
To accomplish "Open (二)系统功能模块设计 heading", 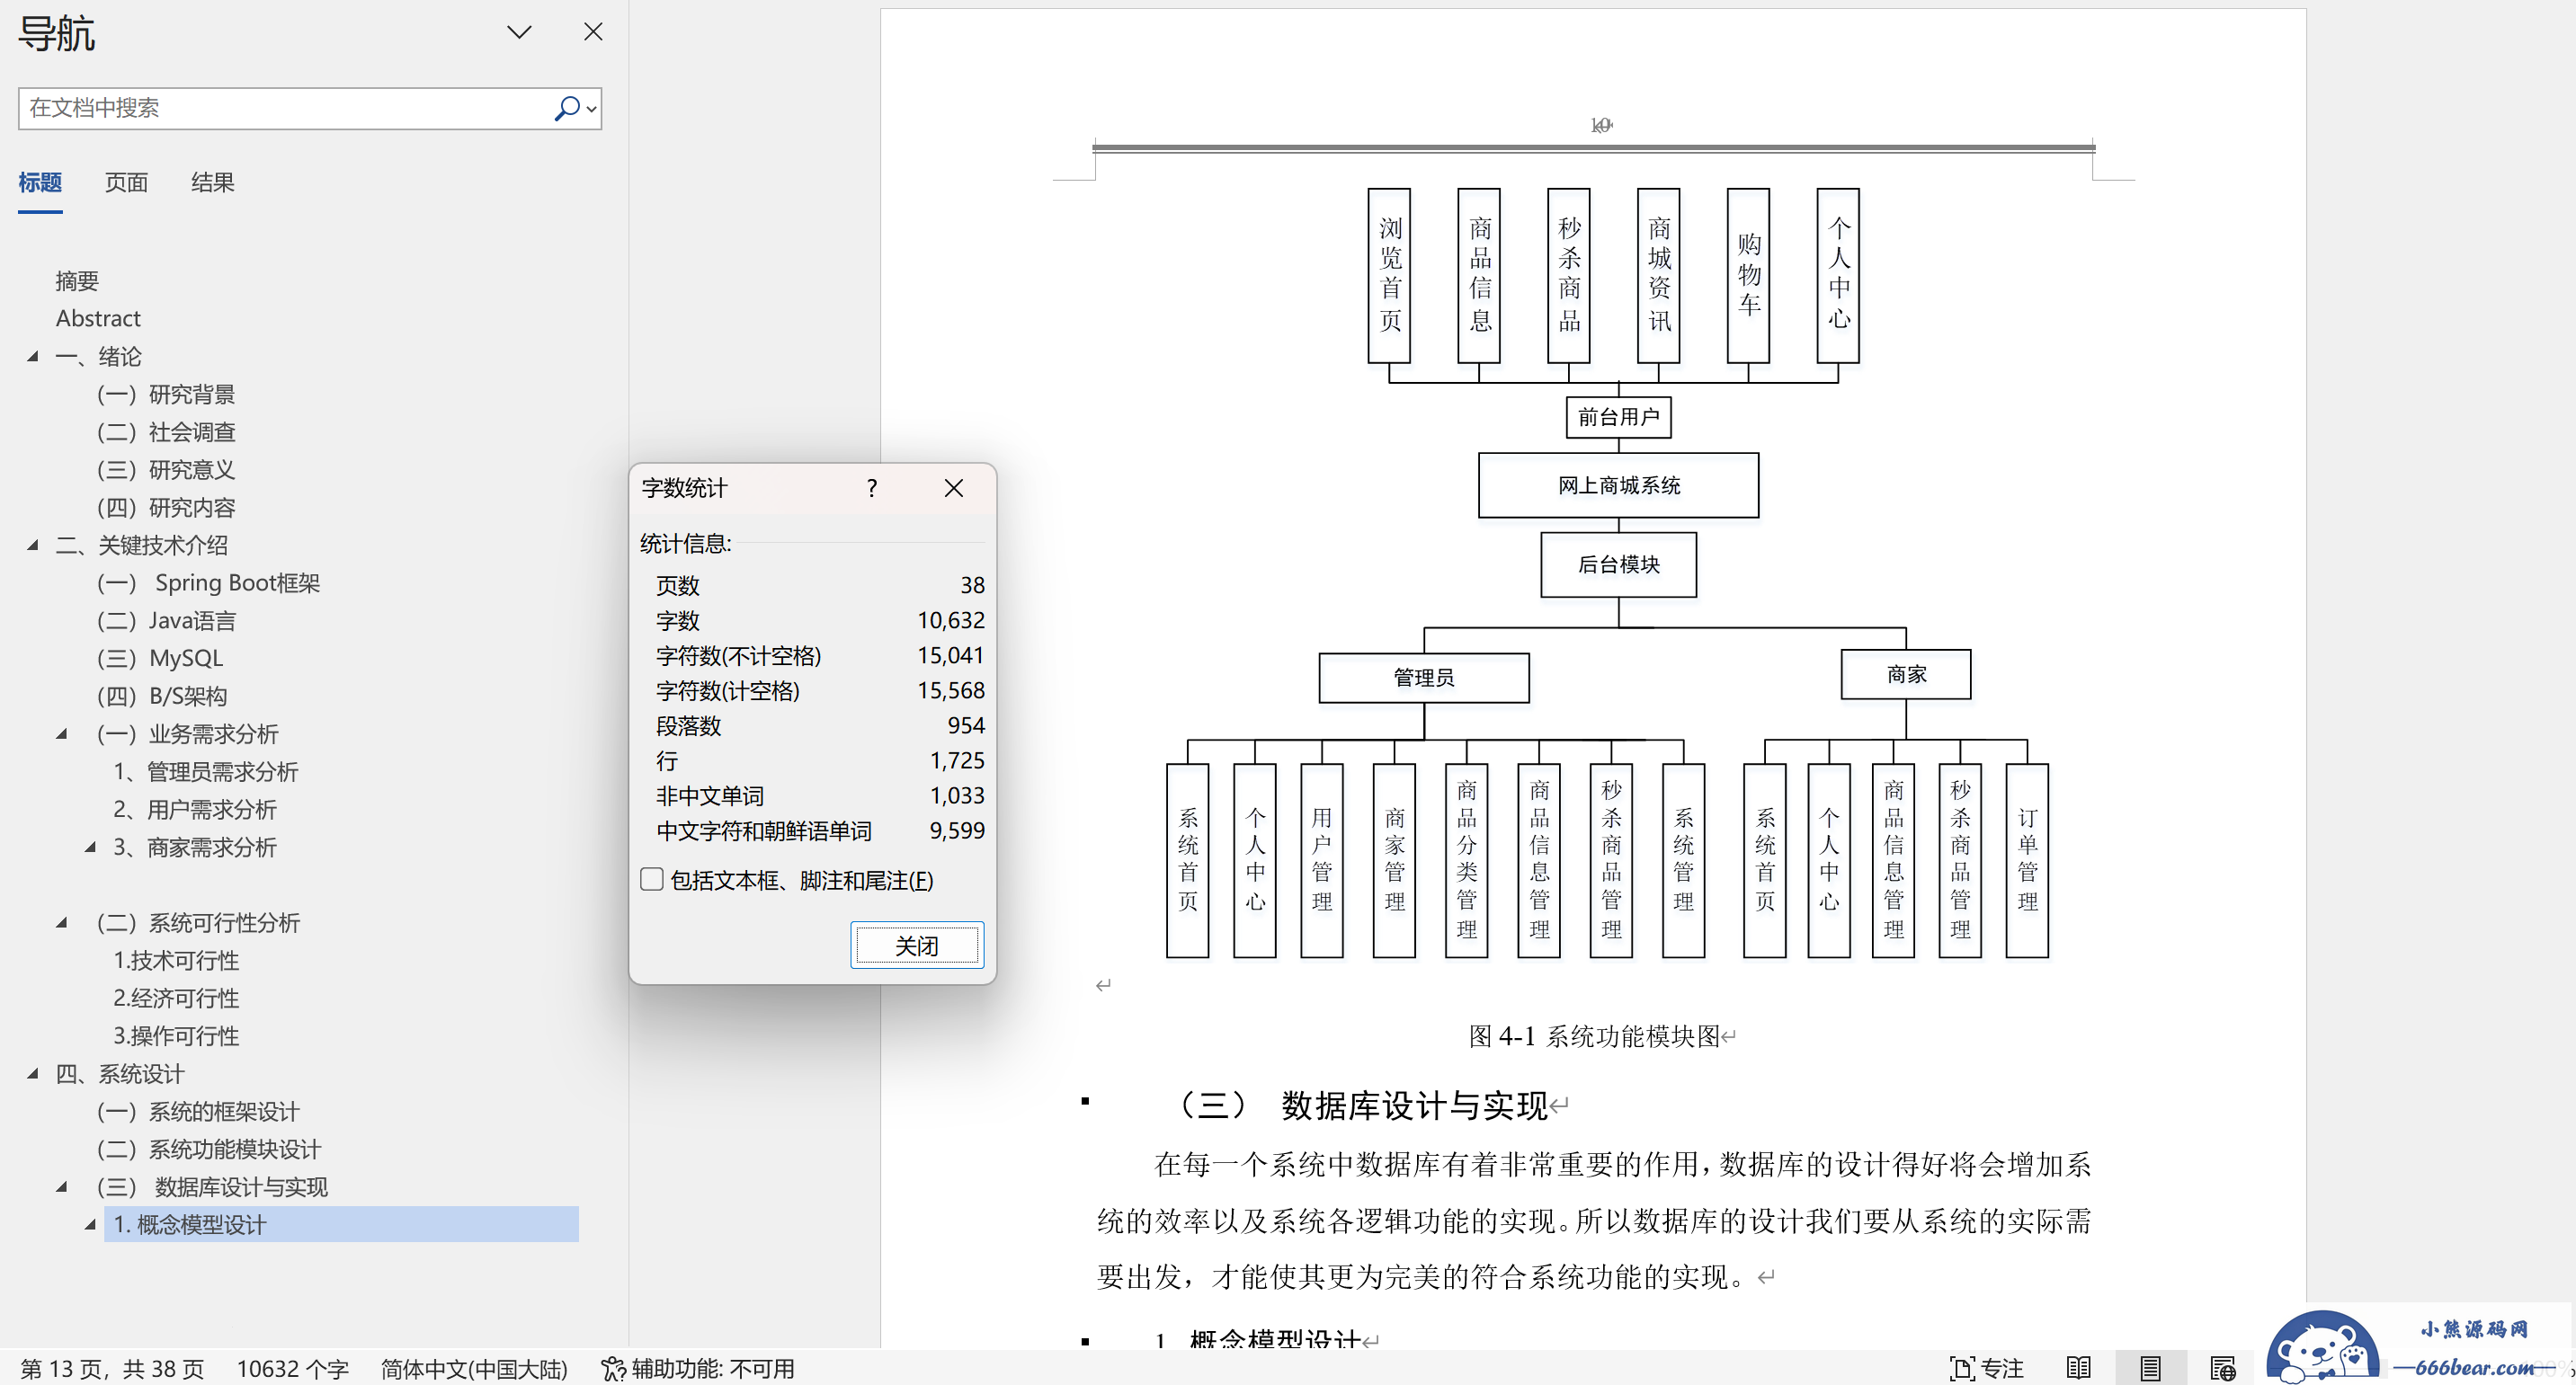I will click(x=209, y=1150).
